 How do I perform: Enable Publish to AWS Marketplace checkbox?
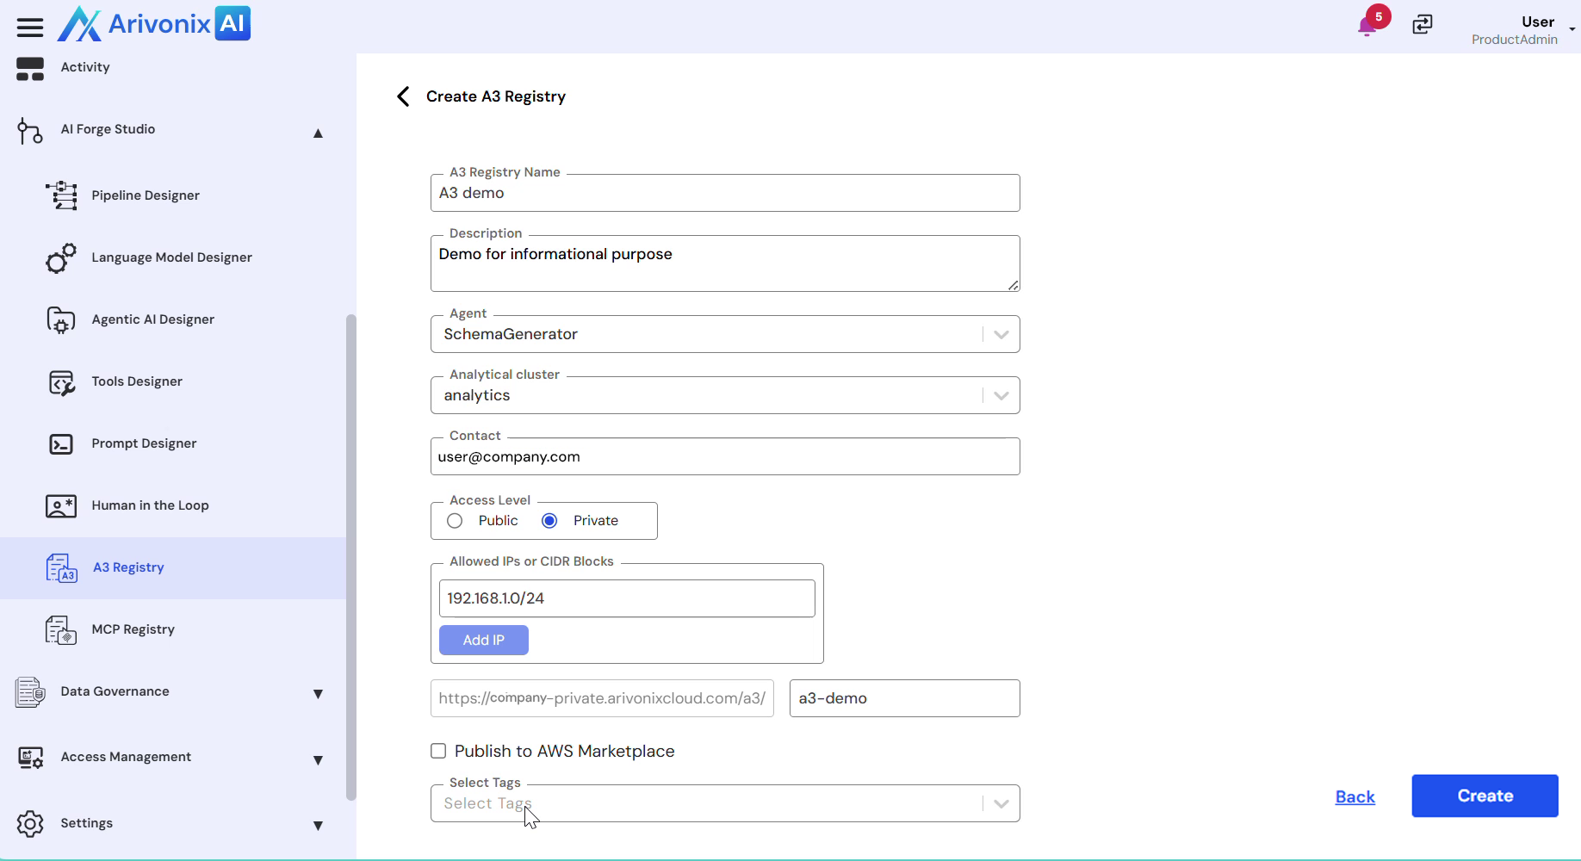click(x=438, y=751)
